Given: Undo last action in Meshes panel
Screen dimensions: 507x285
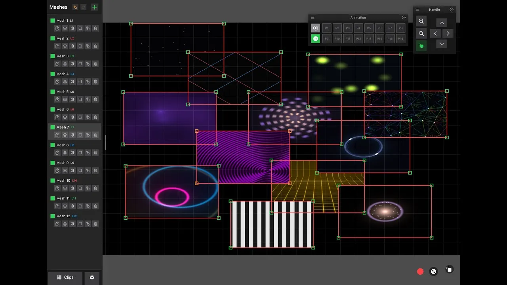Looking at the screenshot, I should pos(75,7).
